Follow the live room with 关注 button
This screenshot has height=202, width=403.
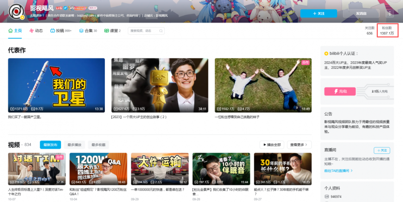pyautogui.click(x=381, y=150)
